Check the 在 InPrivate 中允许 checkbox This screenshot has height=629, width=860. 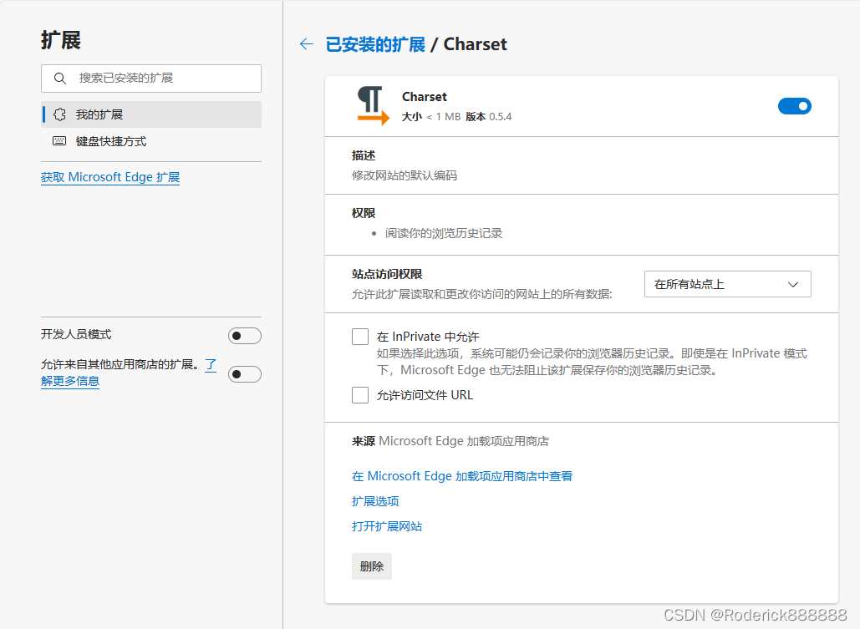pyautogui.click(x=359, y=336)
